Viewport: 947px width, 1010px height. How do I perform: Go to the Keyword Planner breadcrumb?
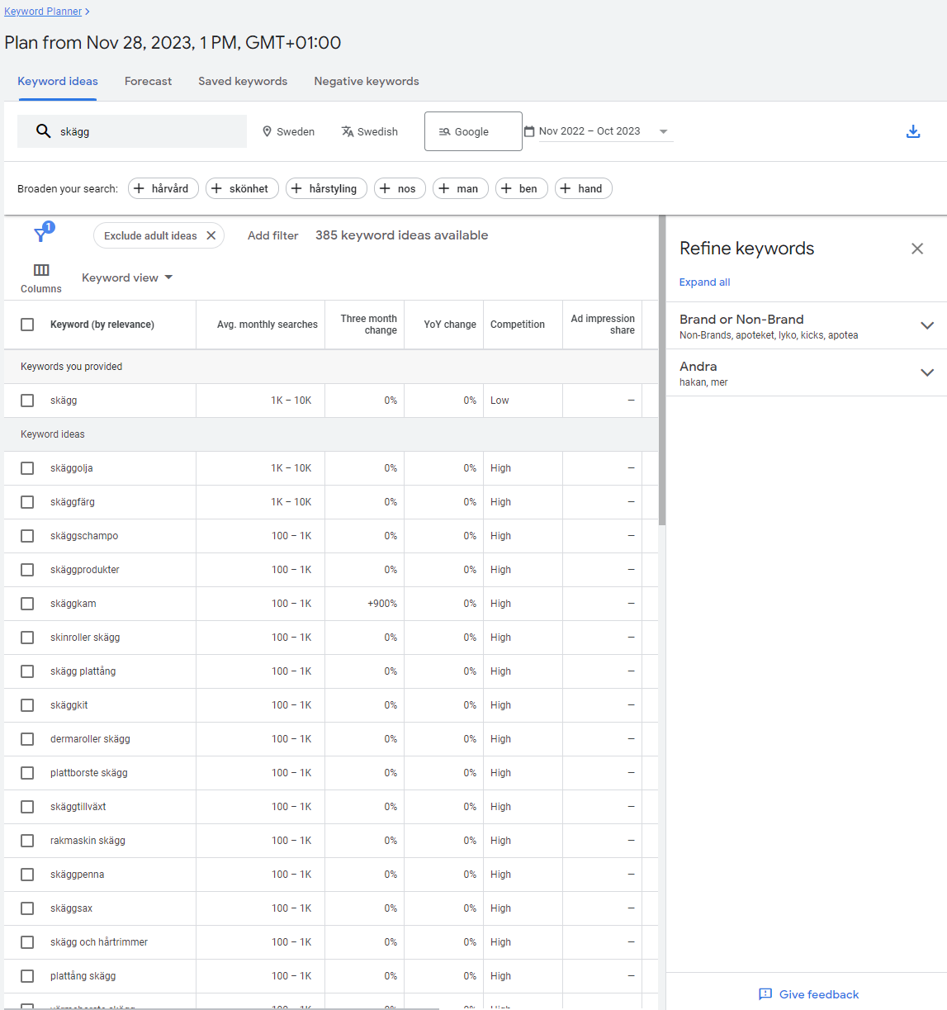coord(43,12)
